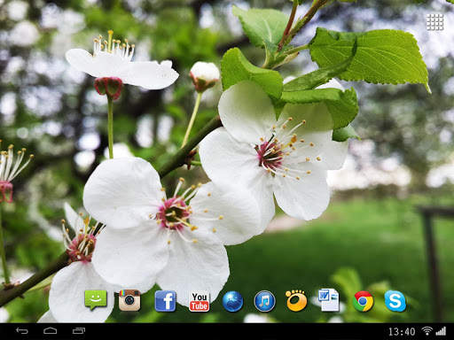Viewport: 454px width, 340px height.
Task: Open the Word document app
Action: click(329, 300)
